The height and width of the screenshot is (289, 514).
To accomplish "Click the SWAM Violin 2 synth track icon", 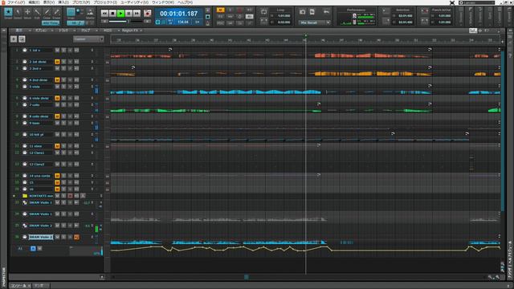I will (25, 226).
